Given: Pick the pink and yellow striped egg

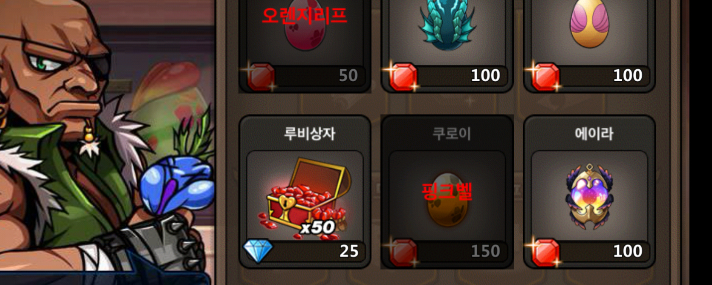Looking at the screenshot, I should coord(590,23).
